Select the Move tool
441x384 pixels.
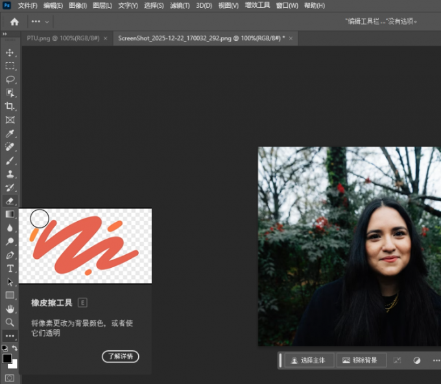[x=10, y=53]
